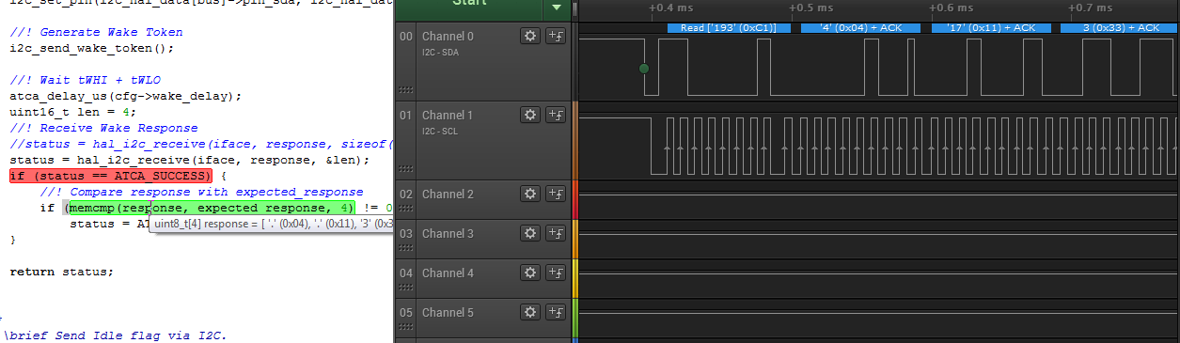Set trigger edge on Channel 3
Screen dimensions: 1180x343
tap(555, 233)
